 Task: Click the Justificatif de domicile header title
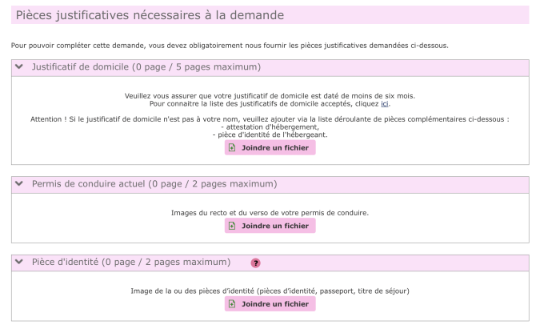[x=146, y=67]
